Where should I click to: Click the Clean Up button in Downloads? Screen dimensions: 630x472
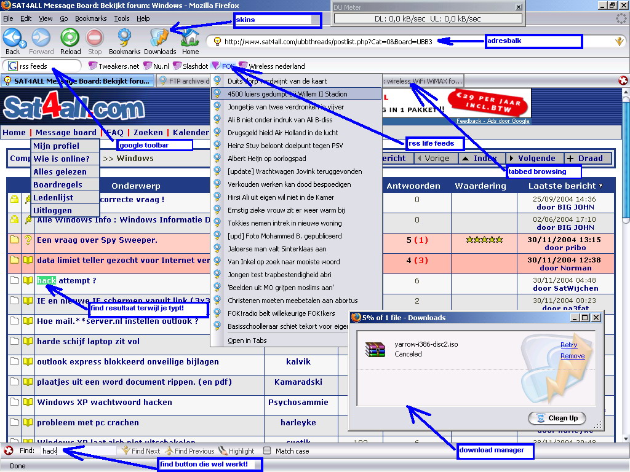(557, 418)
